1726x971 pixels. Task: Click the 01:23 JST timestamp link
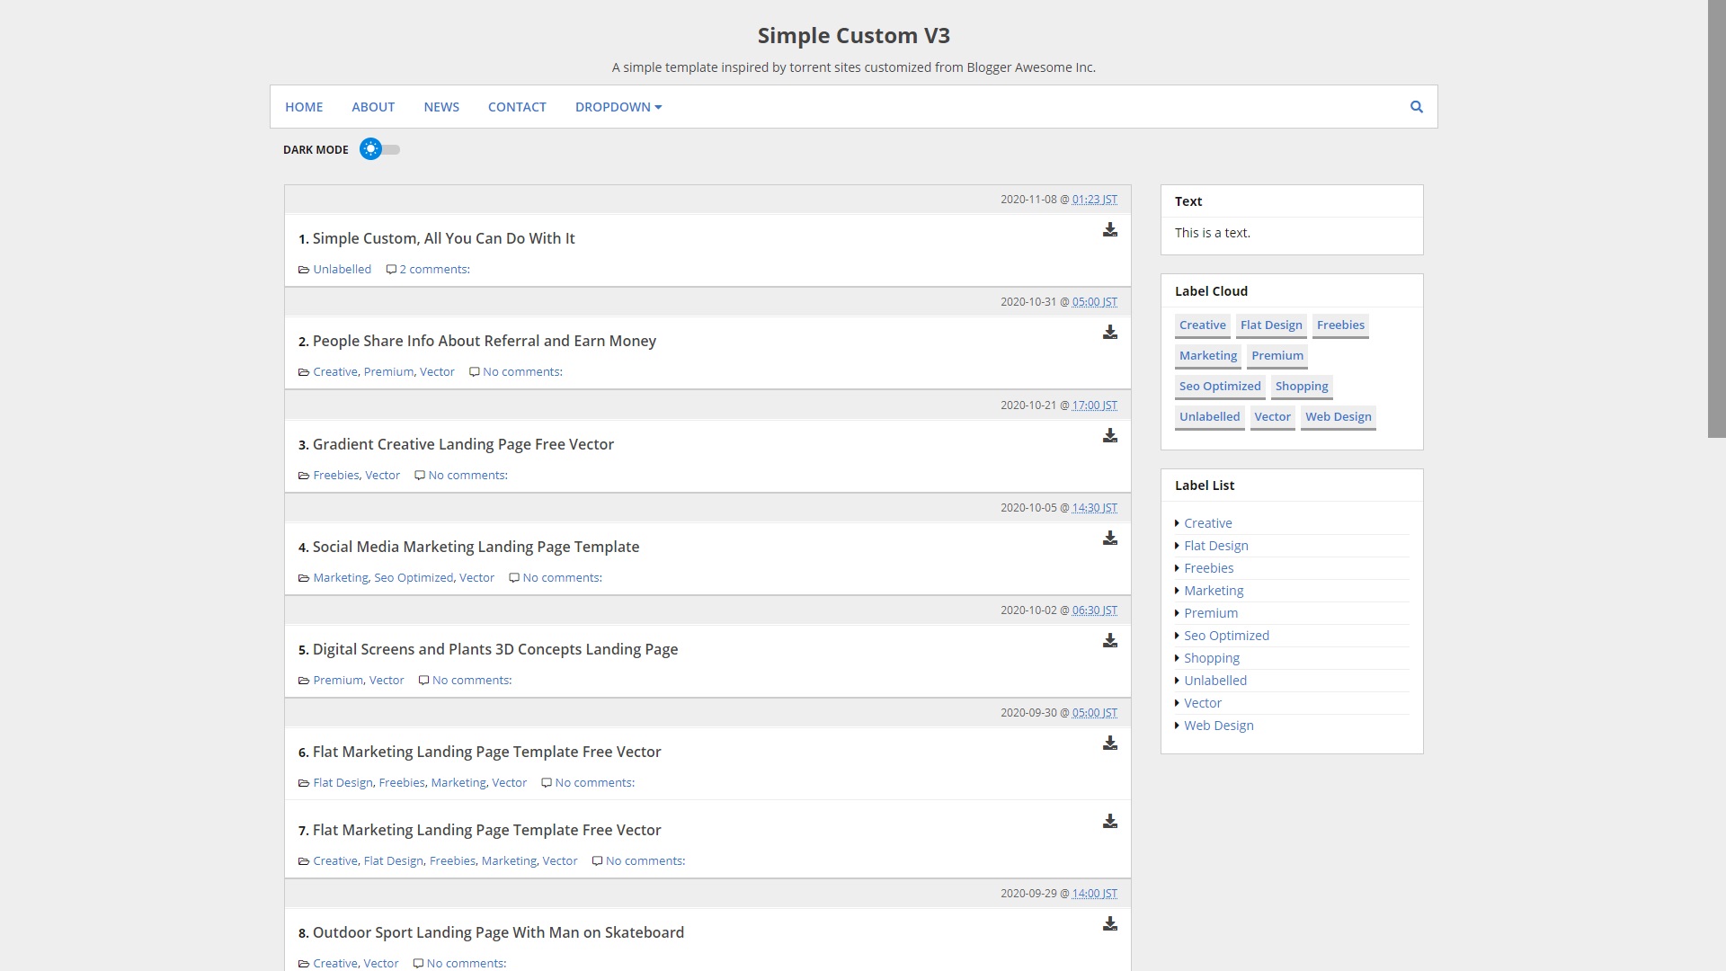pos(1094,200)
